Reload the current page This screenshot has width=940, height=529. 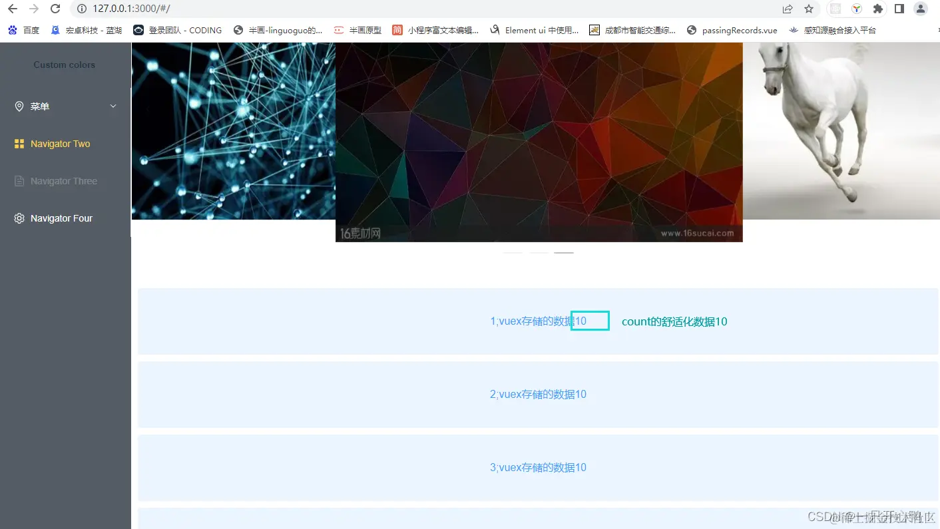[55, 9]
